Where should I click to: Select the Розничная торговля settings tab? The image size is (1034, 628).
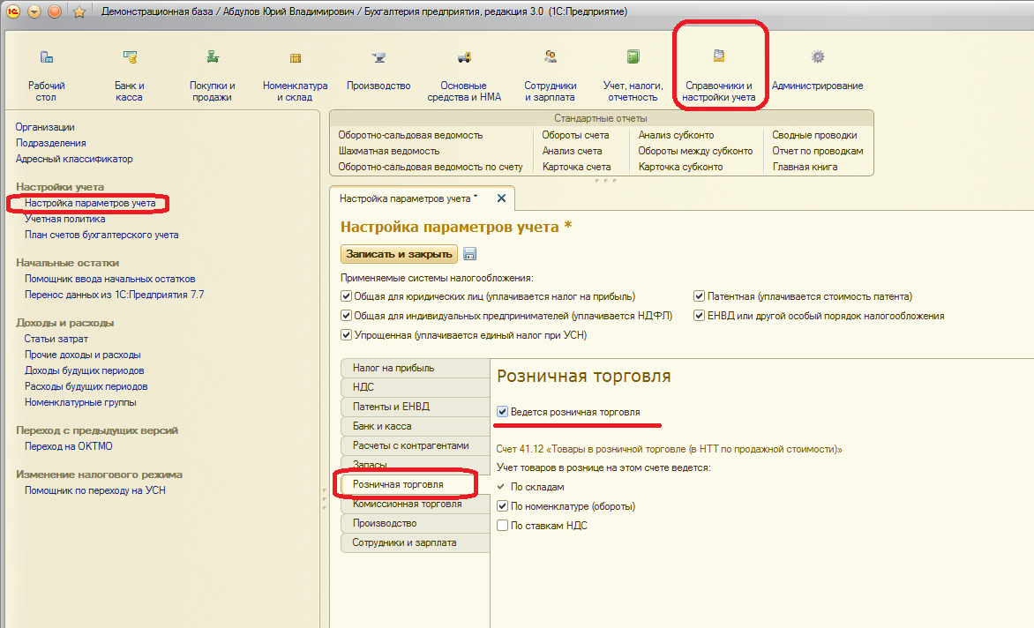pos(416,484)
